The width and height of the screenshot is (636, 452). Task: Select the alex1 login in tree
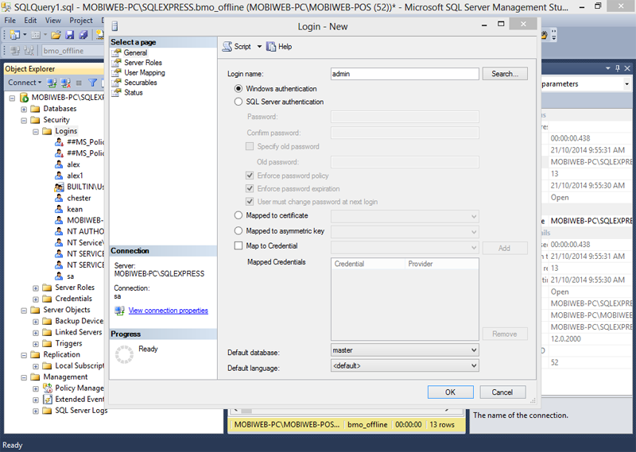[75, 176]
